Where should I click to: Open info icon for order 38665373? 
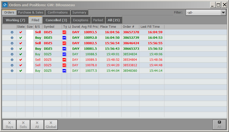click(12, 49)
